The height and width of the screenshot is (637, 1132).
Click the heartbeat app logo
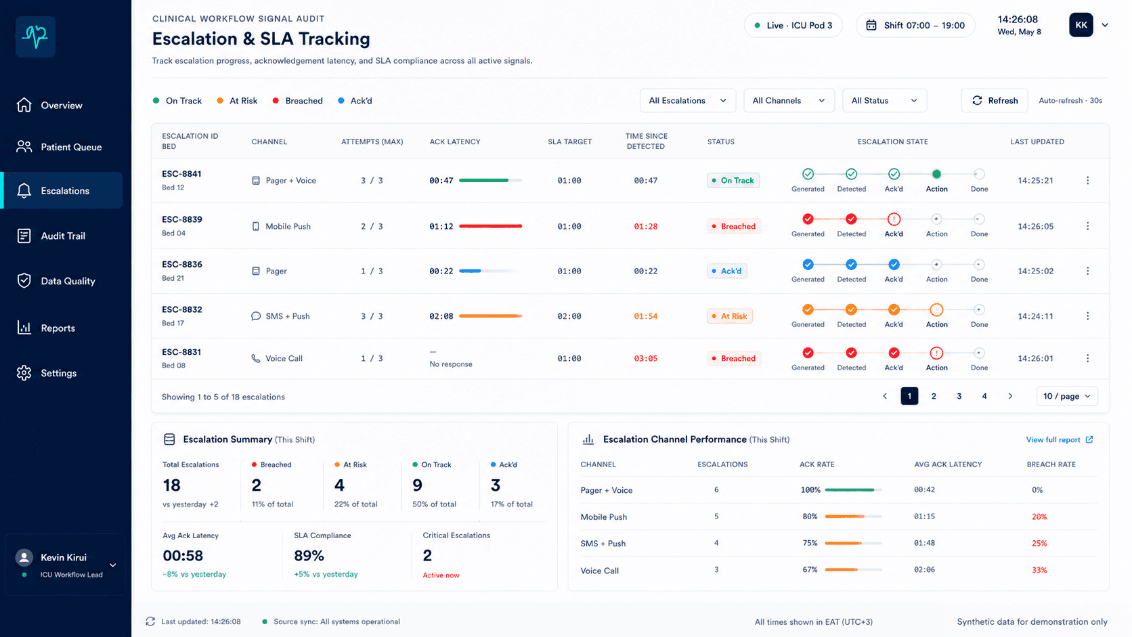click(35, 37)
